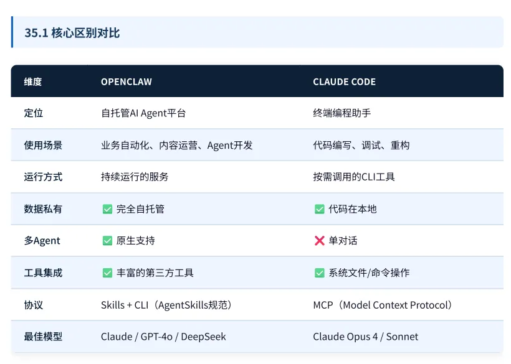
Task: Select the 最佳模型 row label
Action: click(43, 337)
